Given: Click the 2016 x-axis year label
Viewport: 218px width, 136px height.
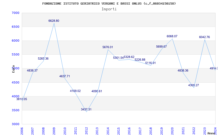Looking at the screenshot, I should point(129,131).
